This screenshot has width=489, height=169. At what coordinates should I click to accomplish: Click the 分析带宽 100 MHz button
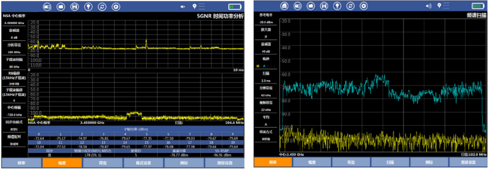[x=14, y=48]
